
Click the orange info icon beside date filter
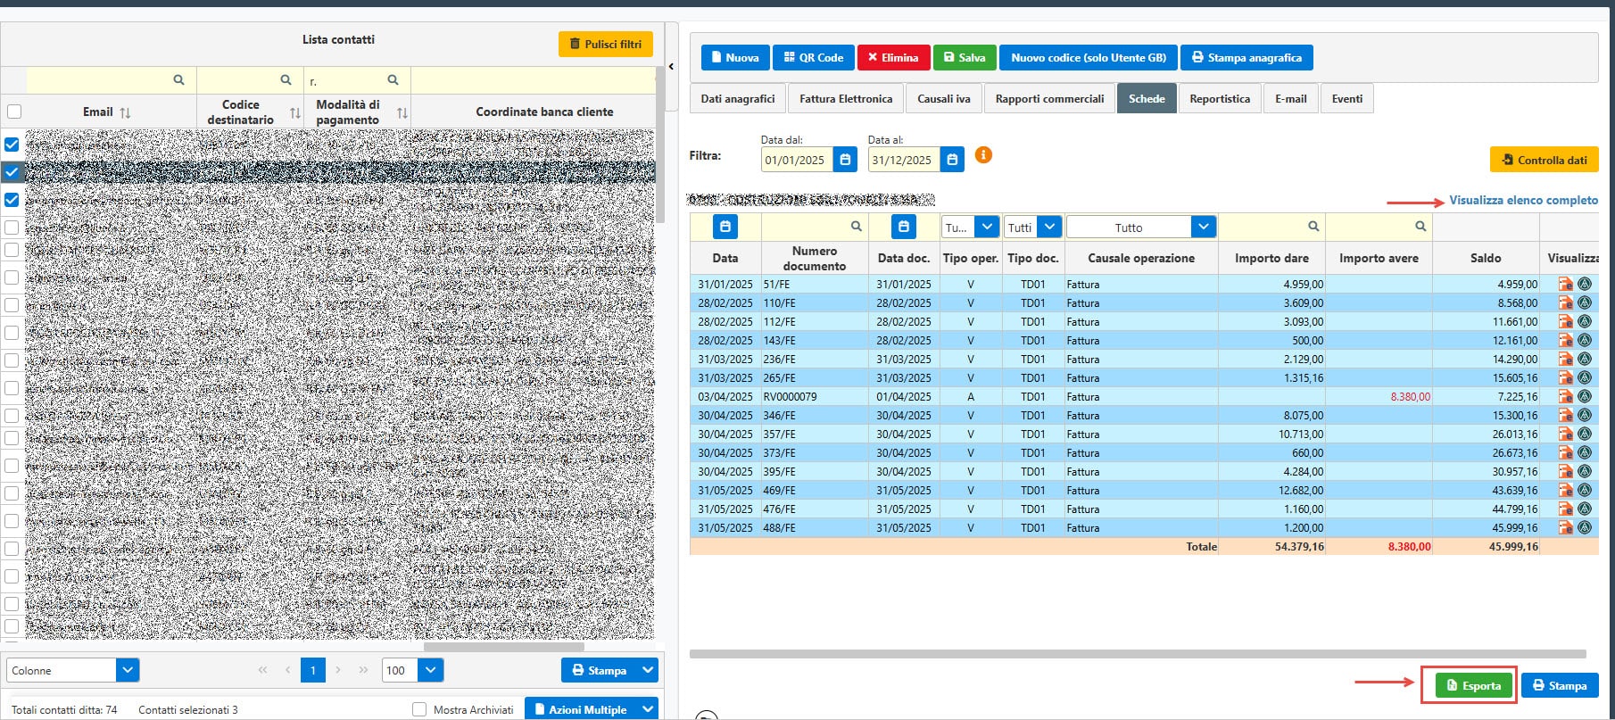pyautogui.click(x=983, y=155)
